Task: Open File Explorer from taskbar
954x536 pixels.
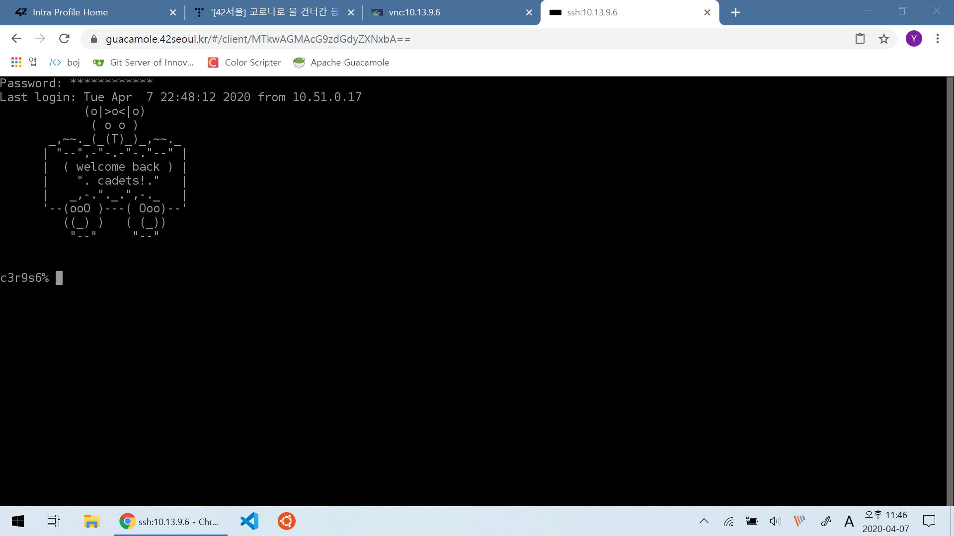Action: pyautogui.click(x=91, y=521)
